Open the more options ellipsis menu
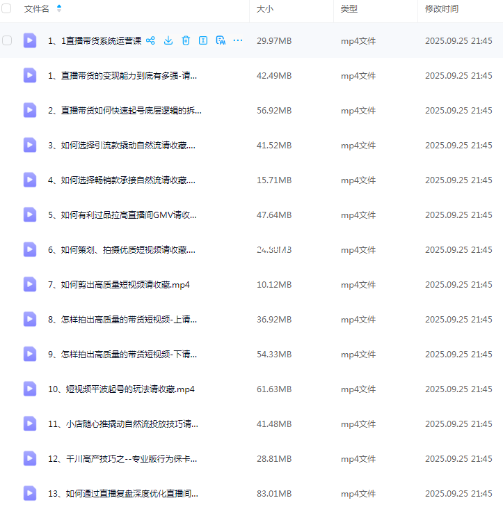 pos(238,40)
